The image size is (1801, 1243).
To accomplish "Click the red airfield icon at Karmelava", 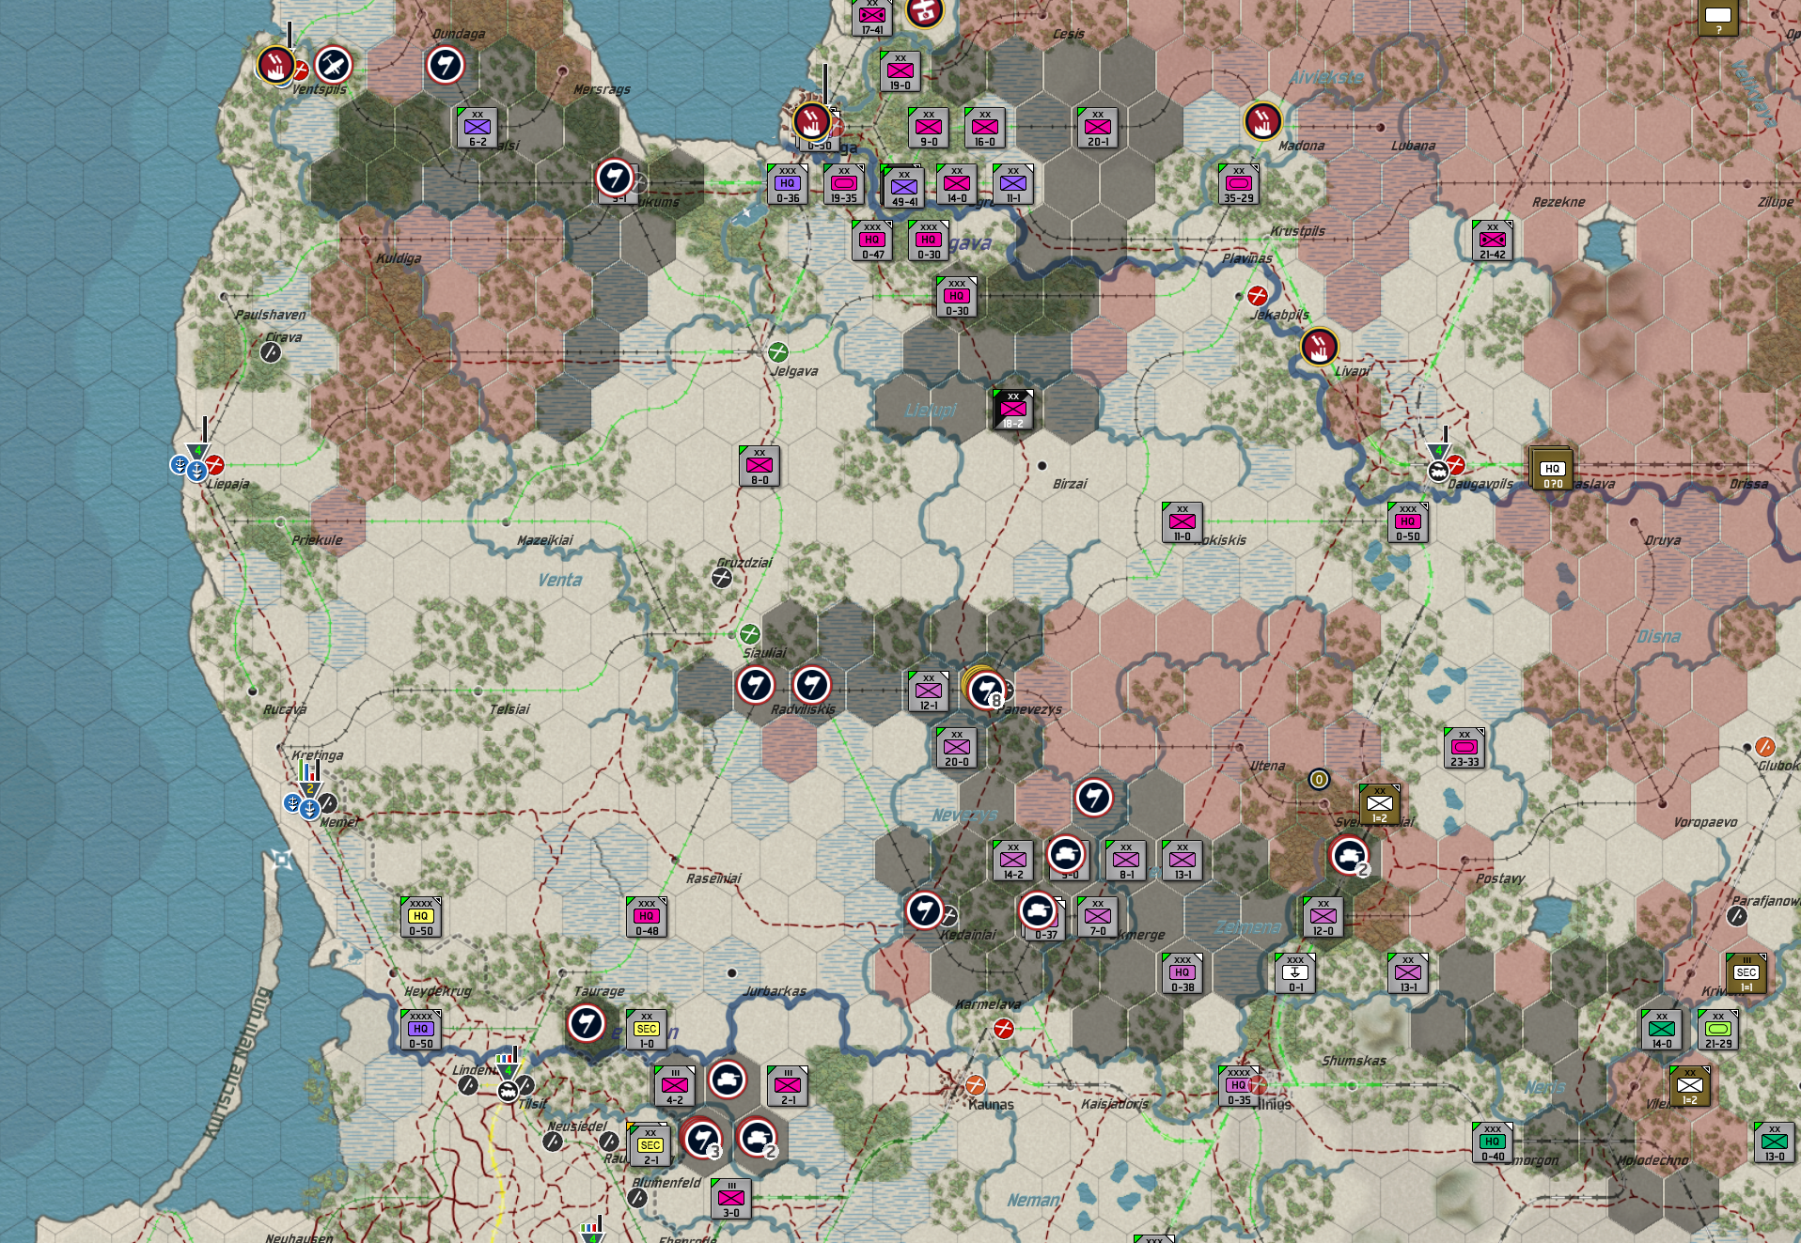I will coord(1004,1029).
